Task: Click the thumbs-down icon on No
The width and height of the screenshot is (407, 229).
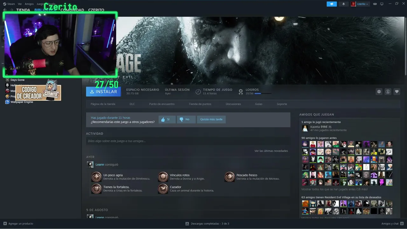Action: 181,120
